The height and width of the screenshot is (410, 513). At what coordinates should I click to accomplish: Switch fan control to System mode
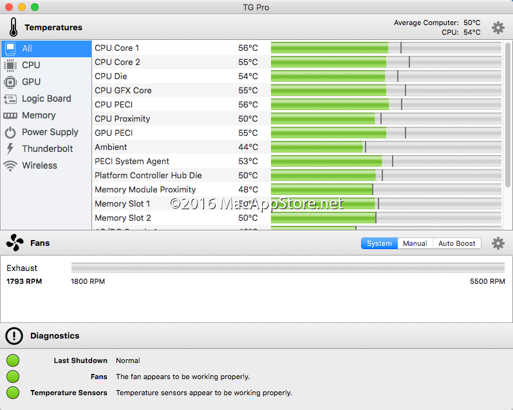click(379, 243)
